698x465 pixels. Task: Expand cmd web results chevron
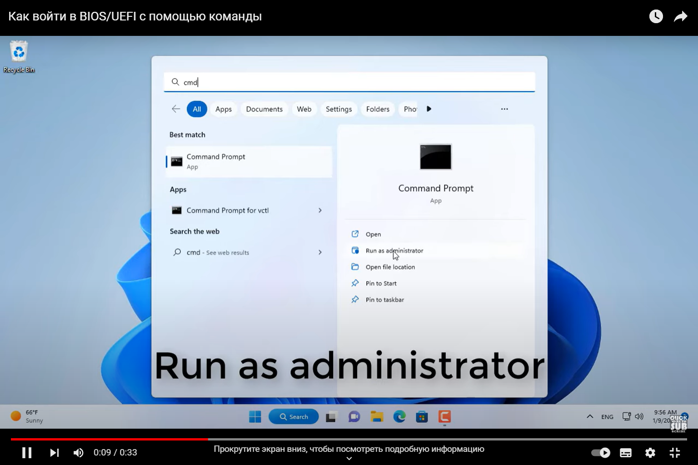pyautogui.click(x=320, y=252)
